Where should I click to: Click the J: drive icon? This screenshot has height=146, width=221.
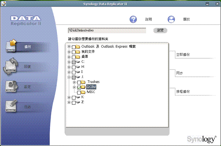78,77
